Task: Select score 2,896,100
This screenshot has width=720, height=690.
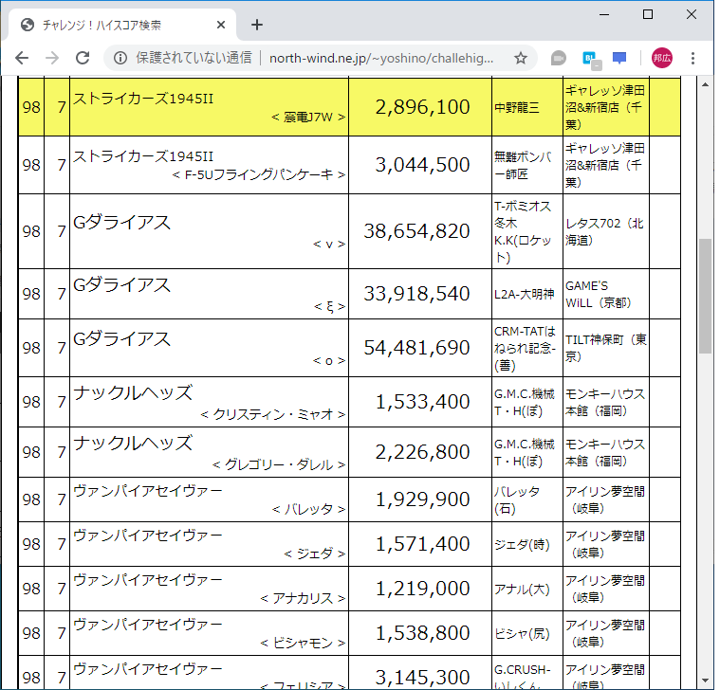Action: [422, 107]
